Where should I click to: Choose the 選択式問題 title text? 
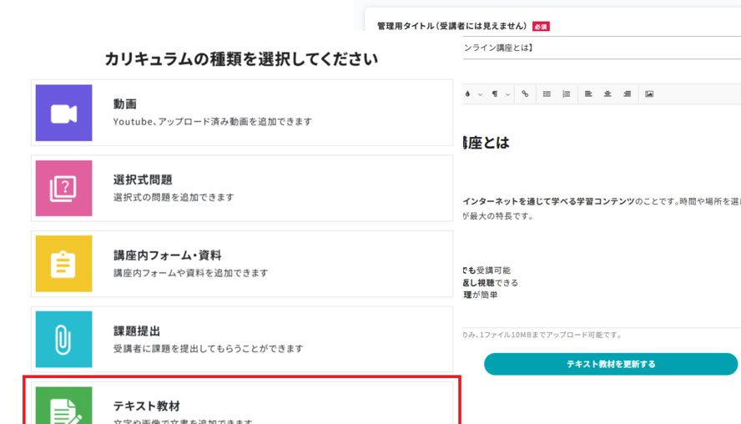pos(142,179)
